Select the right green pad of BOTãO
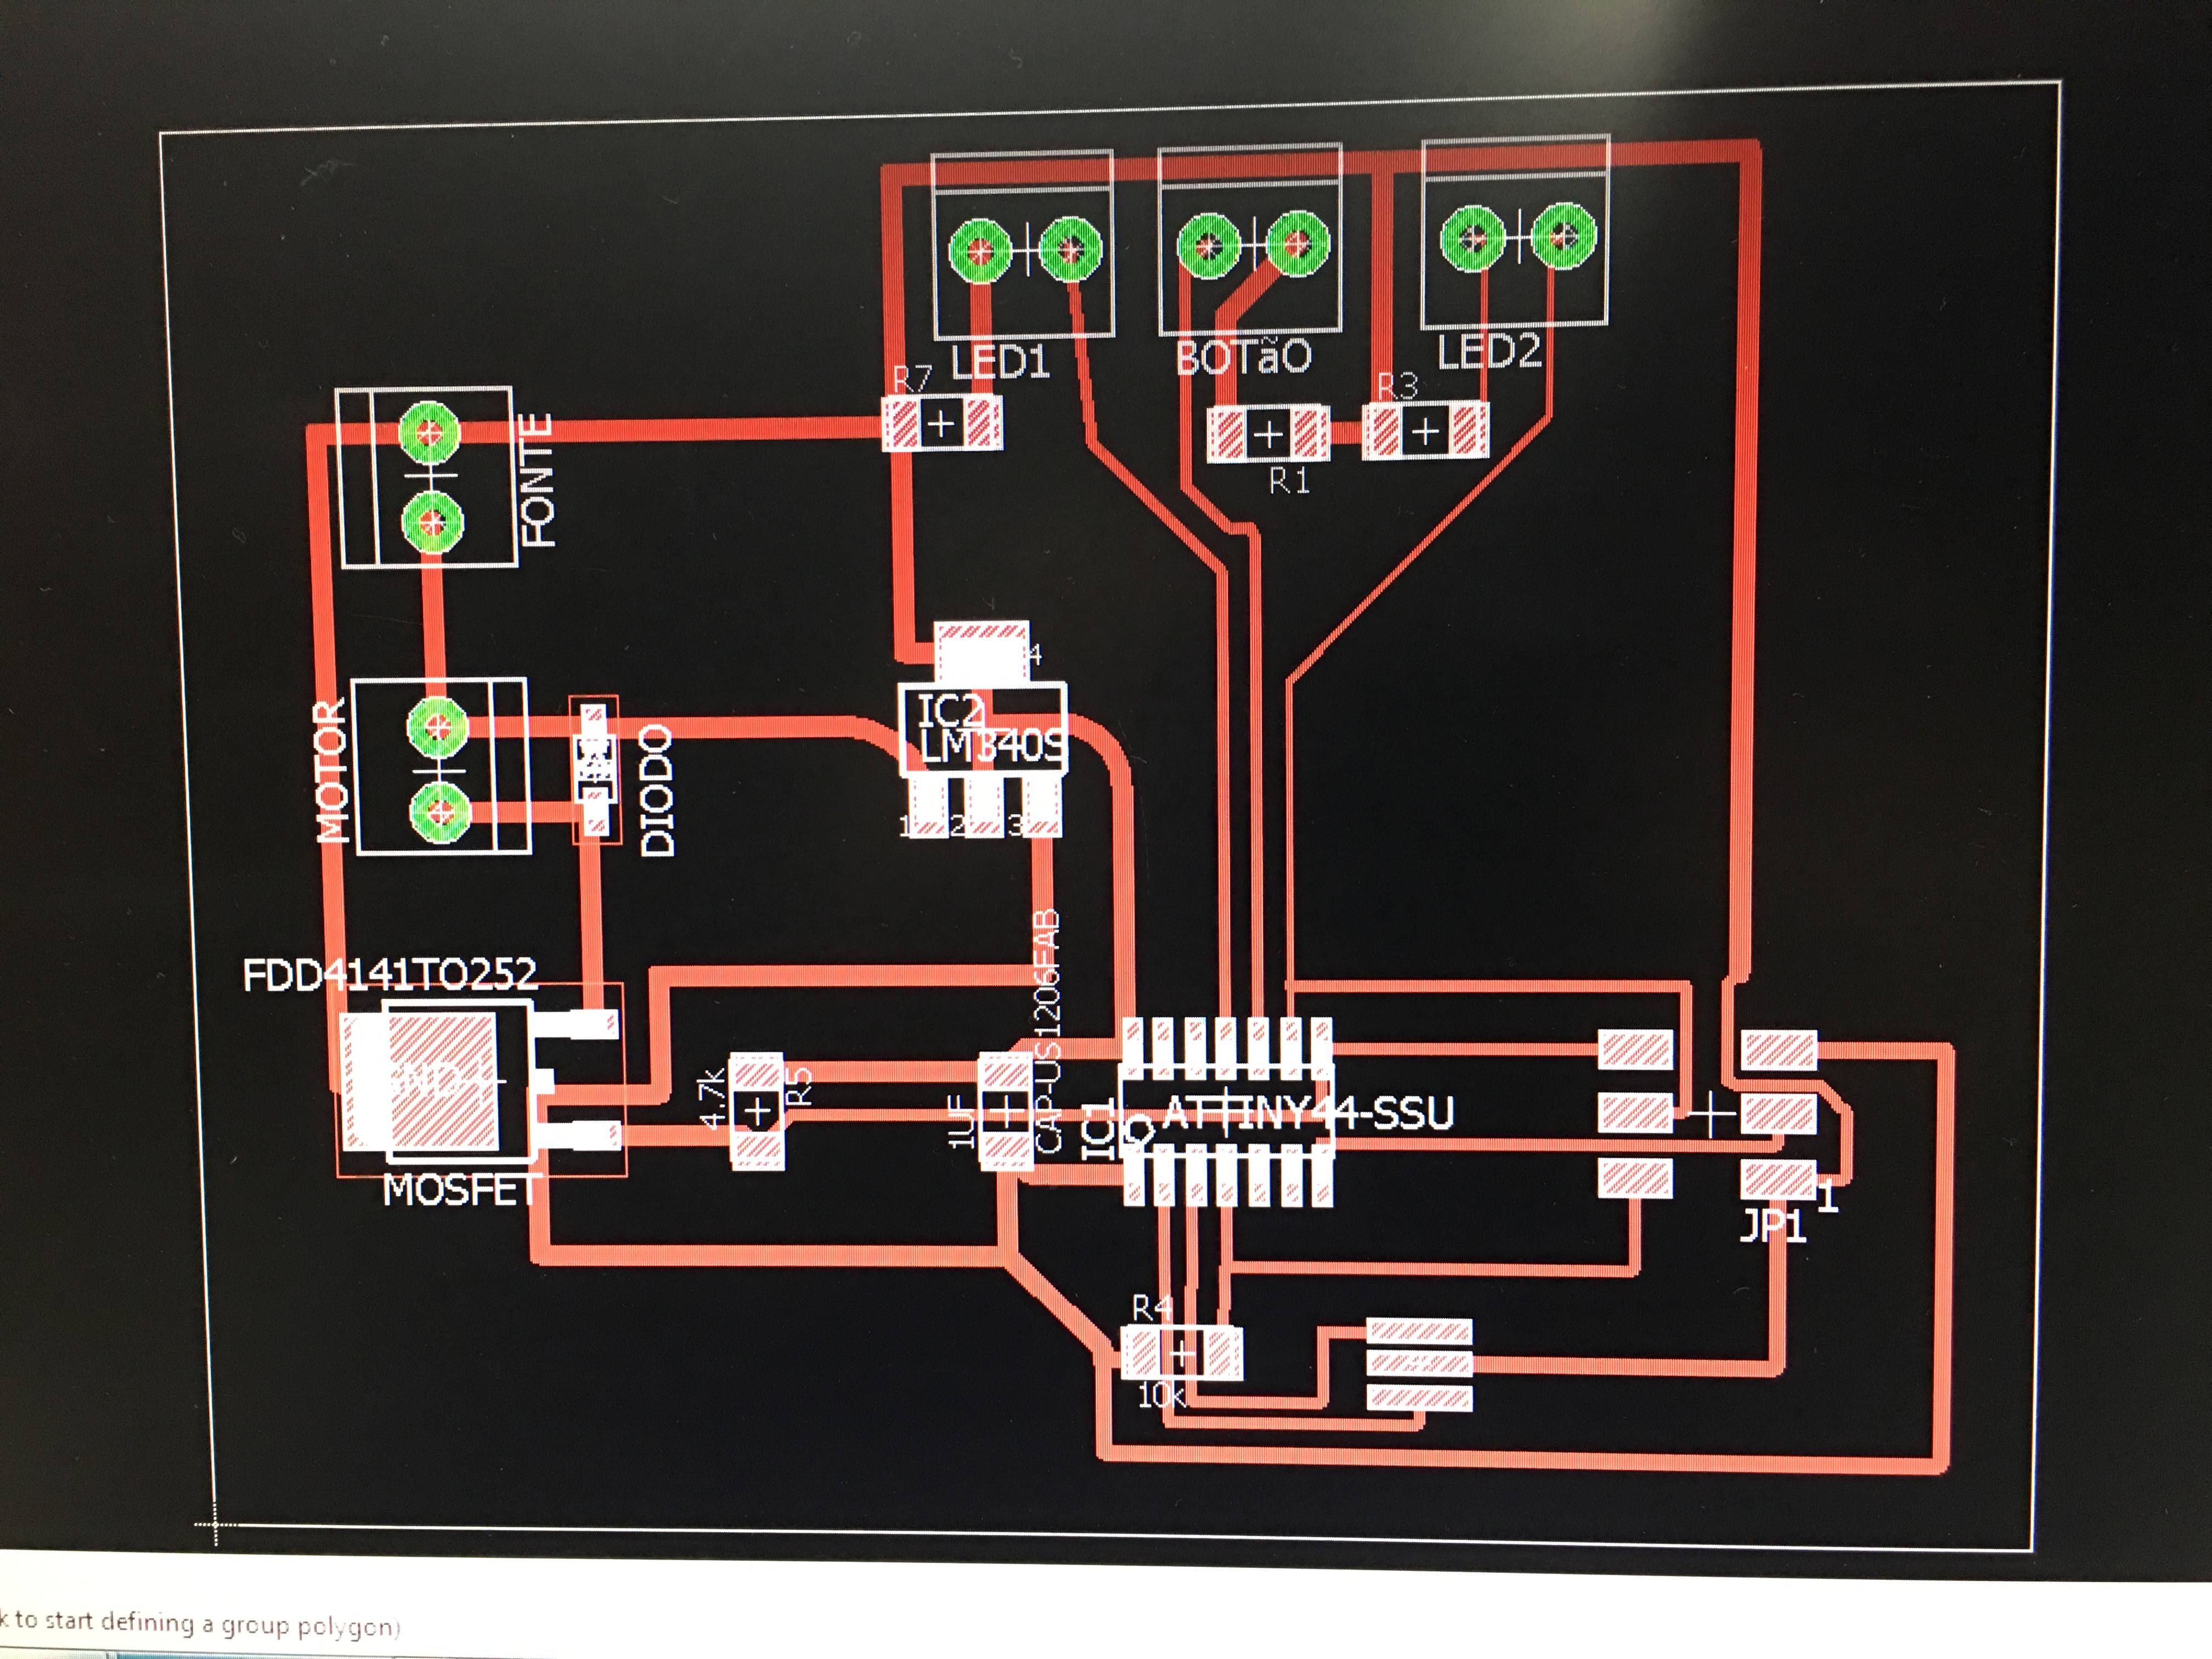This screenshot has height=1659, width=2212. [1298, 243]
